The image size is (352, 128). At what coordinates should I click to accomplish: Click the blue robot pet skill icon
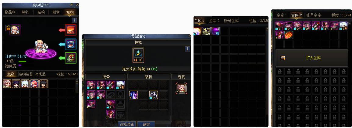(71, 44)
